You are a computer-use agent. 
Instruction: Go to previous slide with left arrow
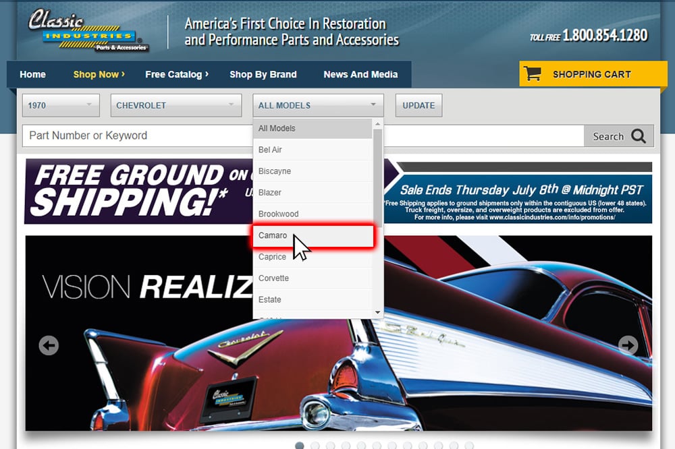tap(49, 345)
